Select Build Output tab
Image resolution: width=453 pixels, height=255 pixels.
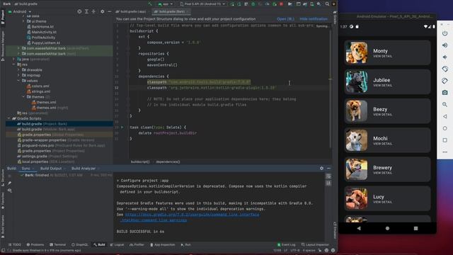(x=51, y=169)
